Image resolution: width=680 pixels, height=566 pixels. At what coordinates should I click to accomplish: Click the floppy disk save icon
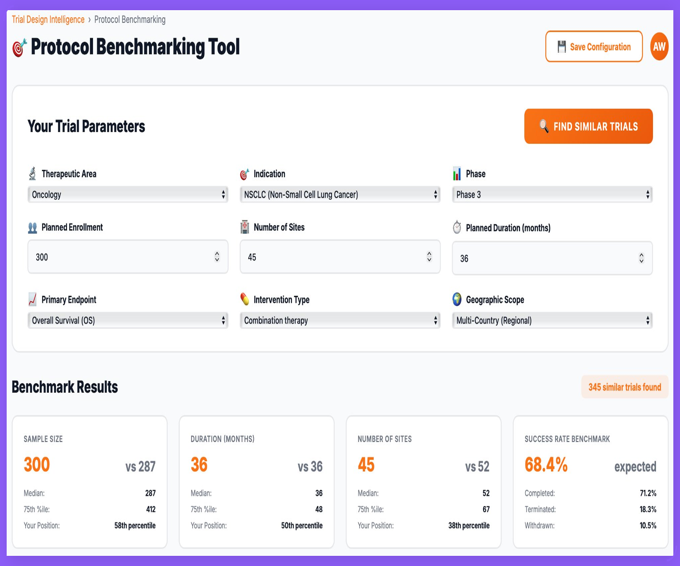point(562,47)
